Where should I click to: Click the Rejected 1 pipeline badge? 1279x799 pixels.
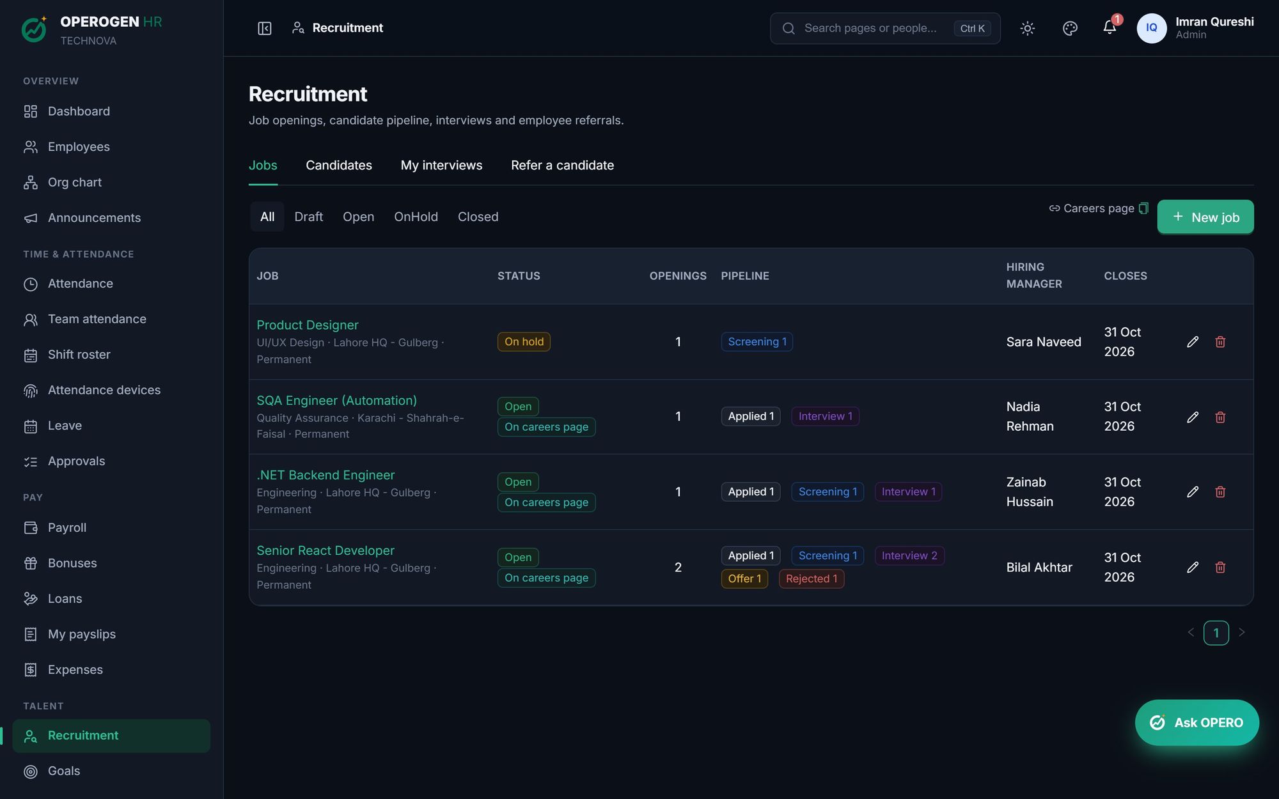pyautogui.click(x=811, y=578)
